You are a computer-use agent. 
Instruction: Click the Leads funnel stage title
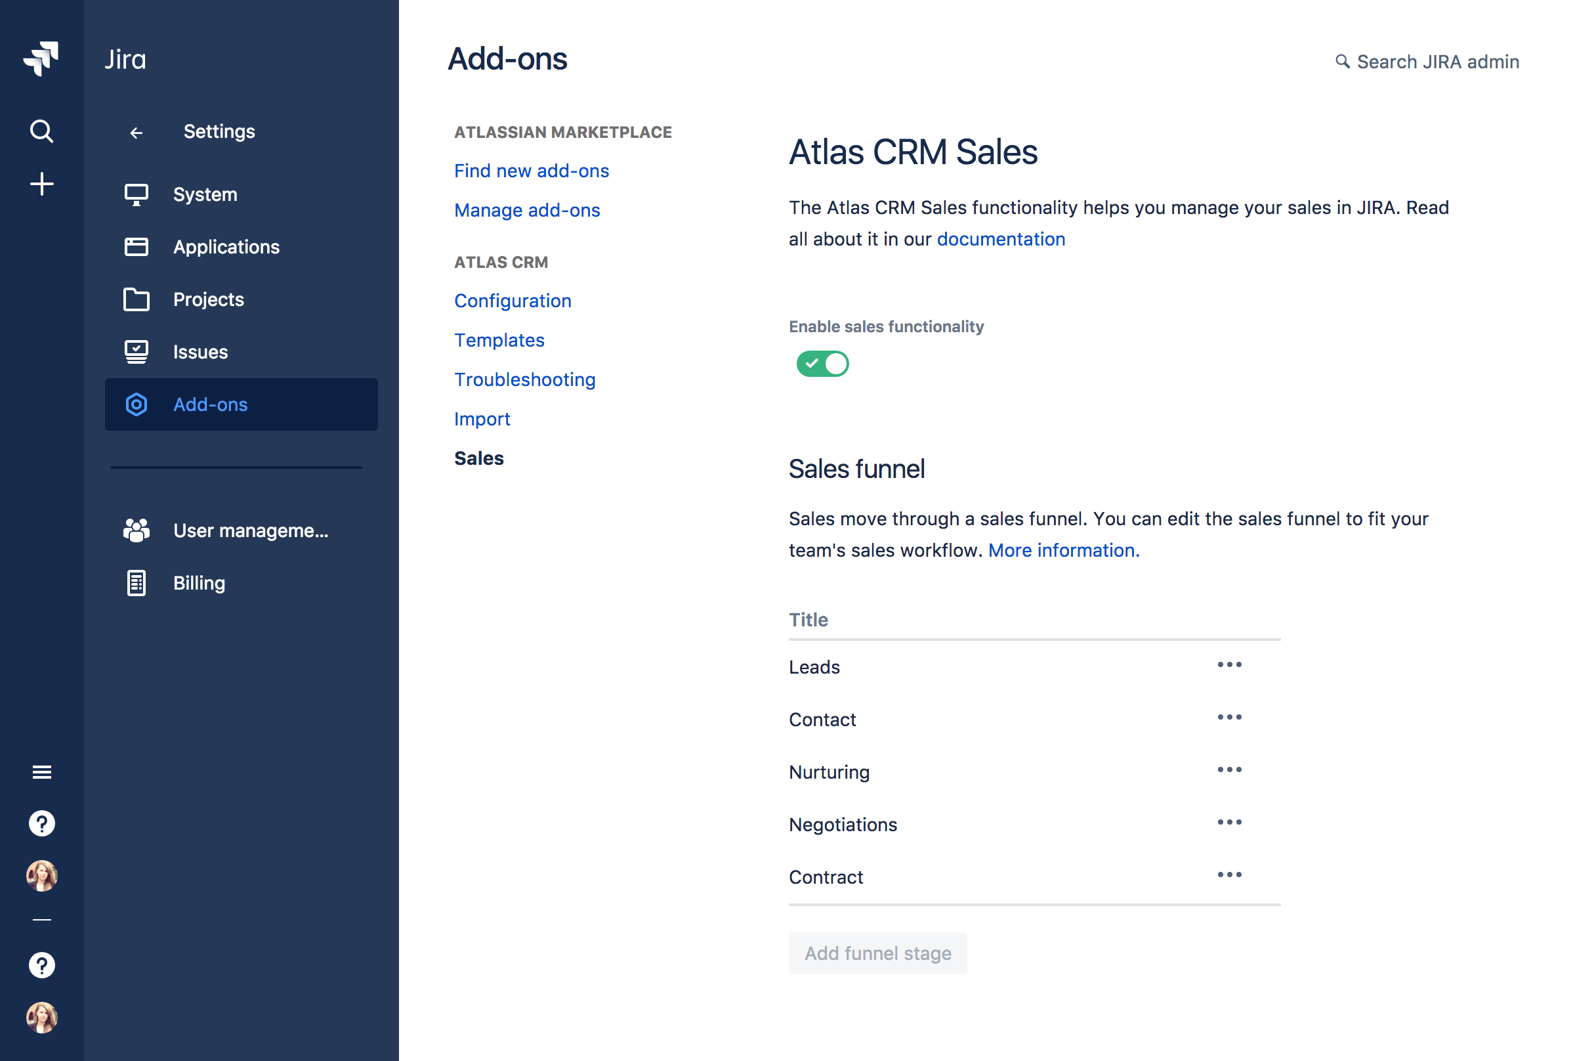pyautogui.click(x=814, y=667)
